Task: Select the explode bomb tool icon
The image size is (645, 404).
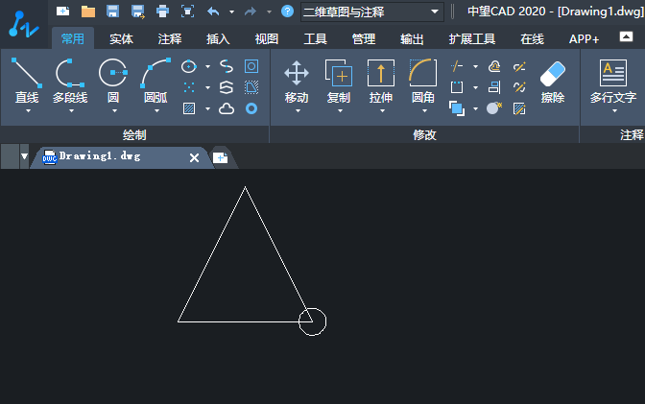Action: 494,108
